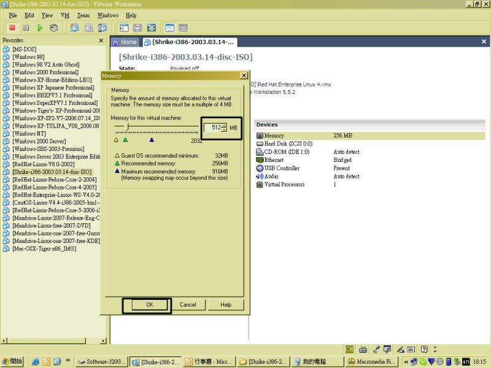
Task: Select [Windows NT] in Favorites
Action: (29, 134)
